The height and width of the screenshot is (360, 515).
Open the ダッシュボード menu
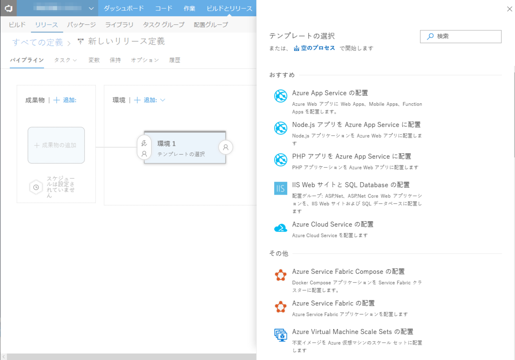click(124, 9)
